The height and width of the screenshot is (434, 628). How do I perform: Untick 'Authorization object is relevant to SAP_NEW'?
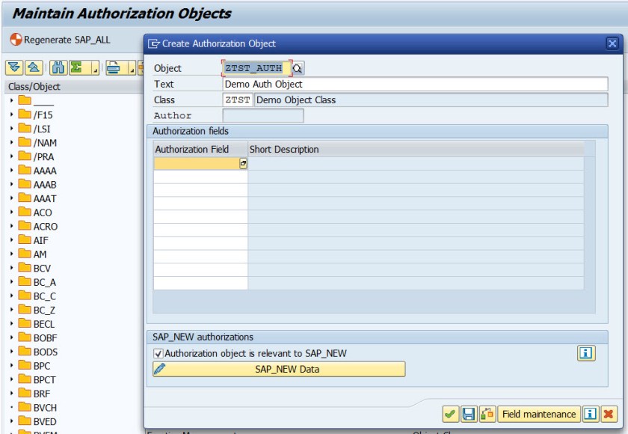(x=158, y=353)
